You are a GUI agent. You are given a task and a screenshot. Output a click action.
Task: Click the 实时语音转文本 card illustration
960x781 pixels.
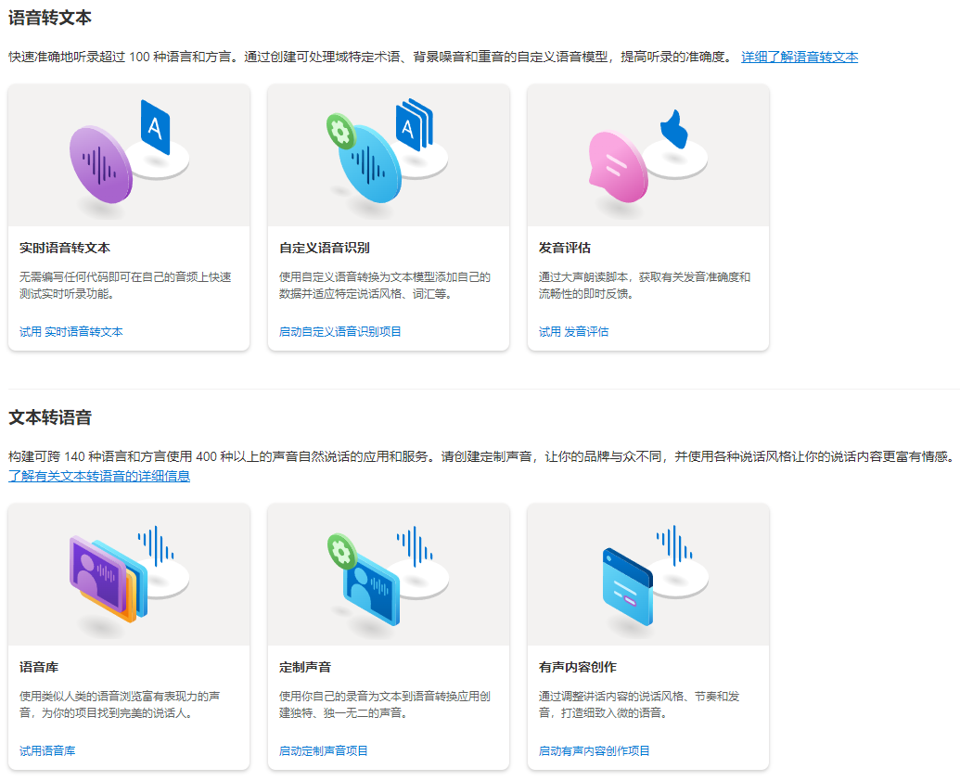[x=129, y=156]
